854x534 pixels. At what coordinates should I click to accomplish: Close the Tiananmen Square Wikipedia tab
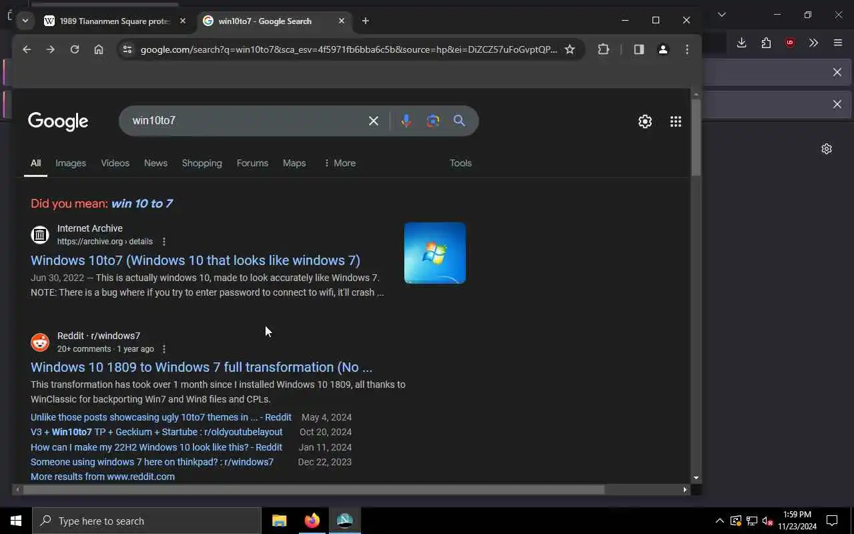tap(183, 21)
